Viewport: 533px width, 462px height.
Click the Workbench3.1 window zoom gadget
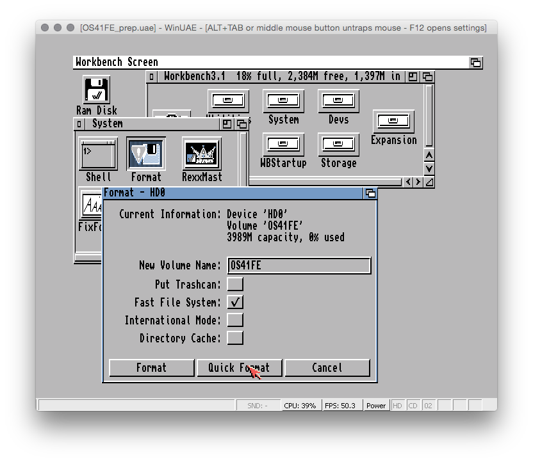[x=413, y=77]
